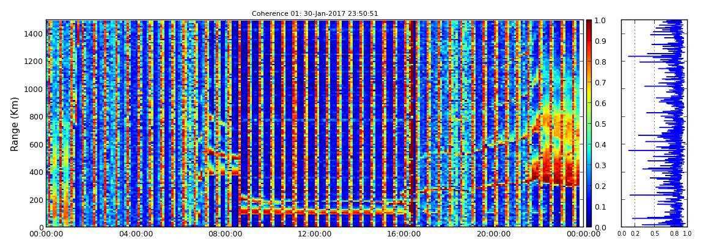Click the '1200' range tick label

(34, 61)
